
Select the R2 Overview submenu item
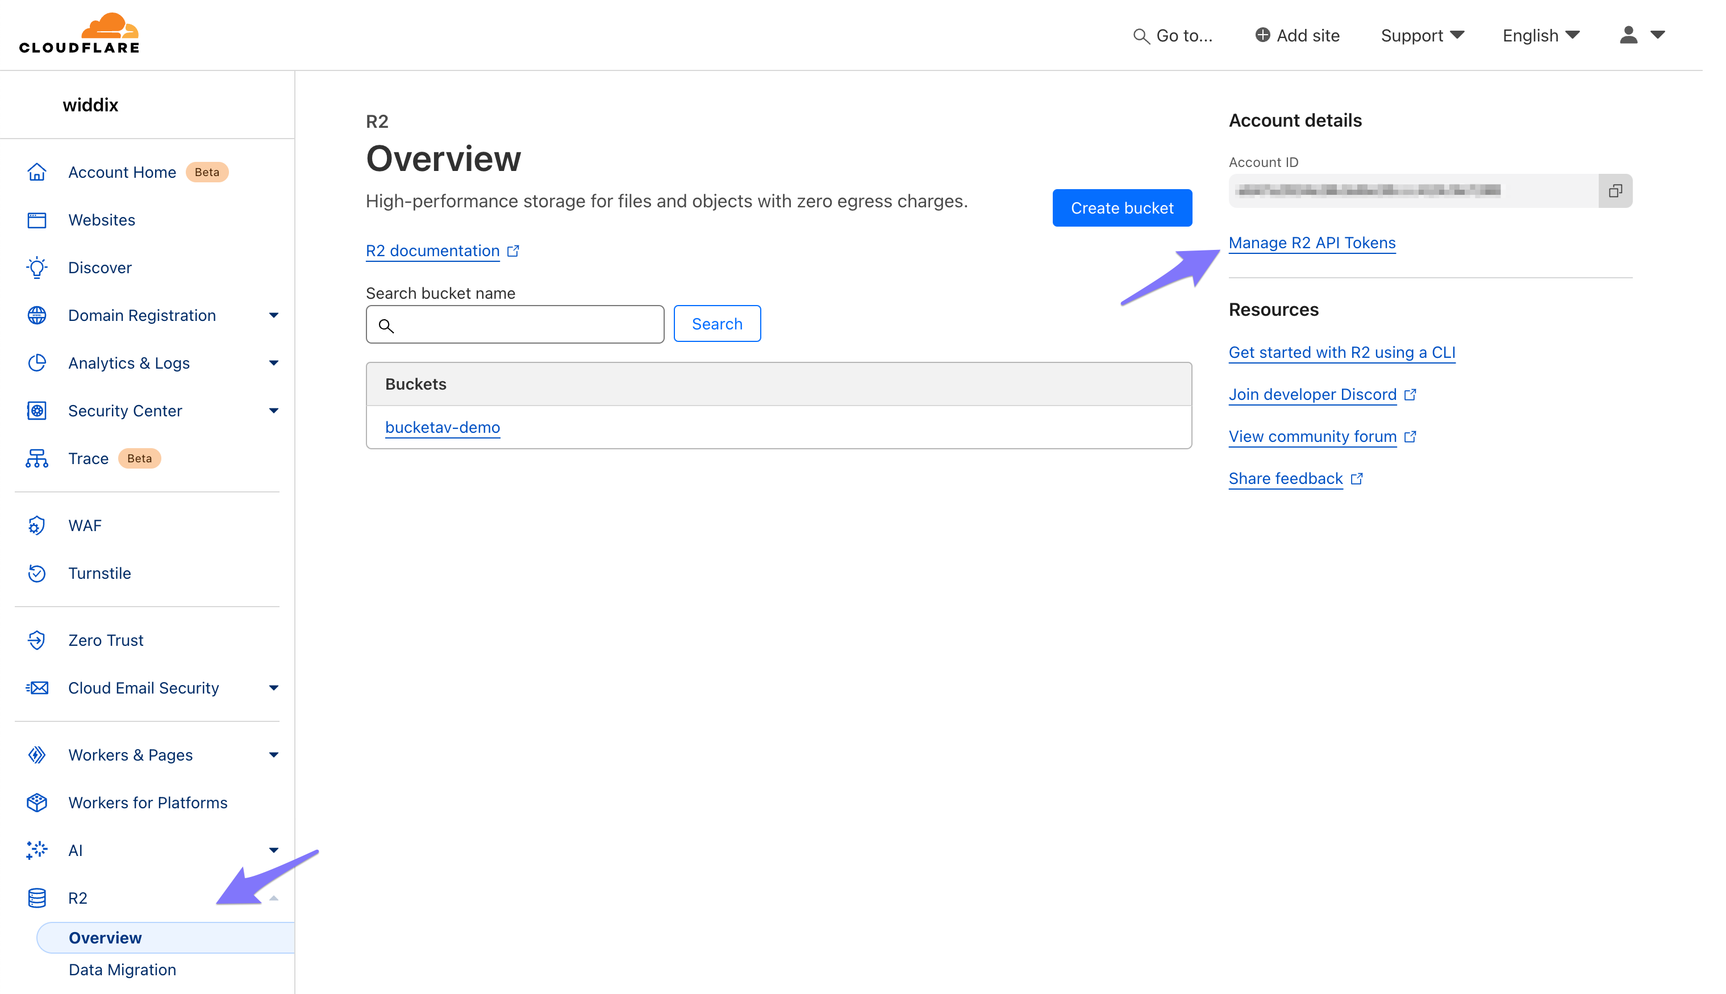pos(165,938)
